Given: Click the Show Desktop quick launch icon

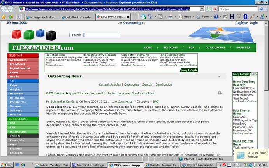Looking at the screenshot, I should (17, 165).
